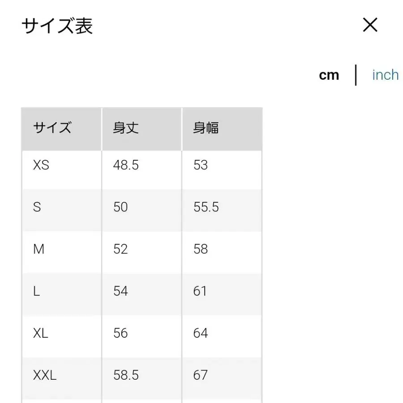This screenshot has width=403, height=403.
Task: Select the S size row label
Action: coord(37,207)
